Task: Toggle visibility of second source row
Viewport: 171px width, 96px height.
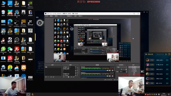Action: click(76, 69)
